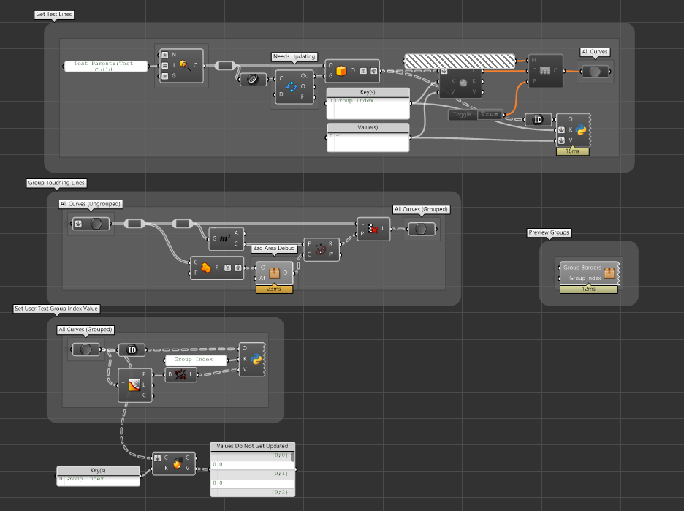This screenshot has width=684, height=511.
Task: Click the Bad Area Debug label
Action: (x=274, y=249)
